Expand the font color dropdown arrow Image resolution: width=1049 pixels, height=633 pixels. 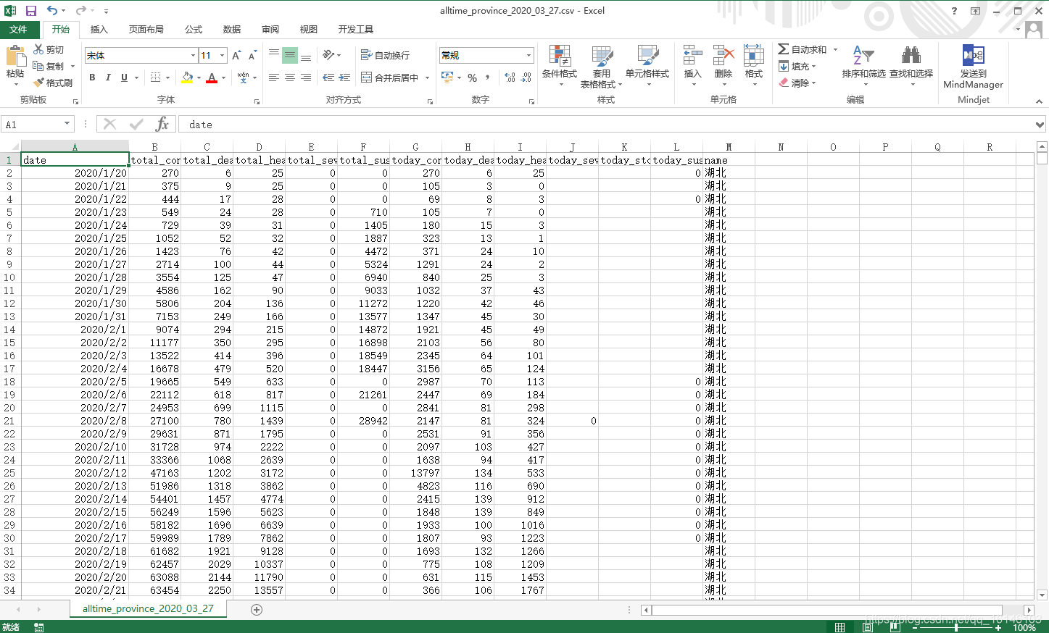pyautogui.click(x=223, y=77)
